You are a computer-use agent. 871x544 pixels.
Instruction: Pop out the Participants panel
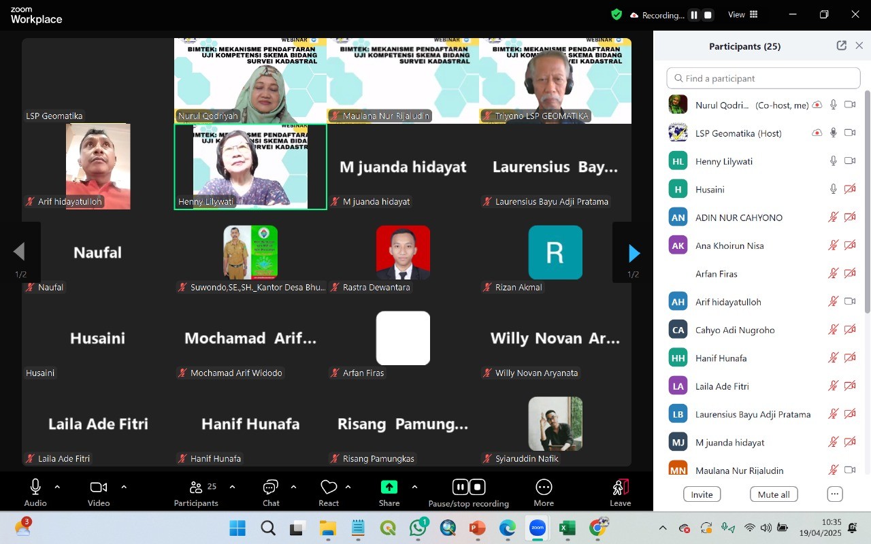(842, 46)
